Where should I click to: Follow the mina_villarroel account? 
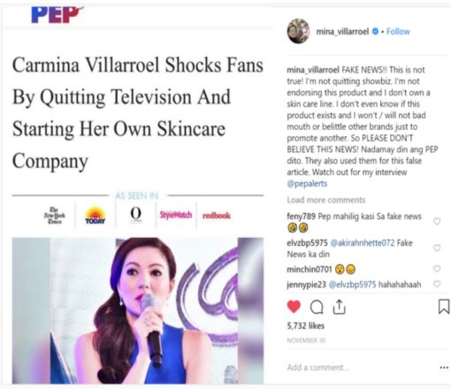[x=398, y=31]
